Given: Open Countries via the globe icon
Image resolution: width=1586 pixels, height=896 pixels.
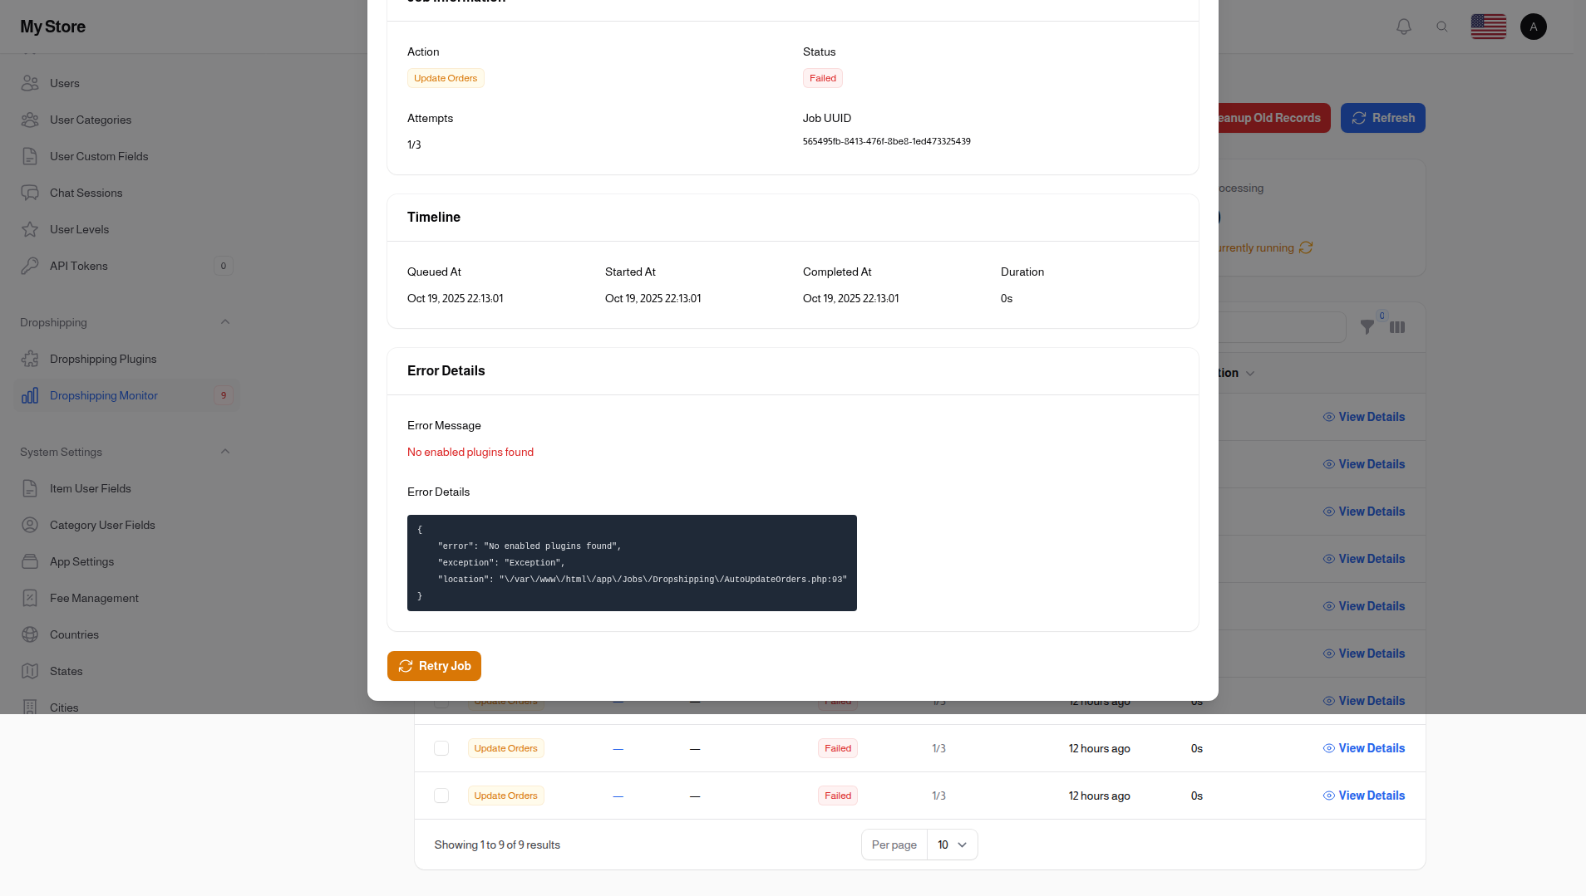Looking at the screenshot, I should coord(30,634).
